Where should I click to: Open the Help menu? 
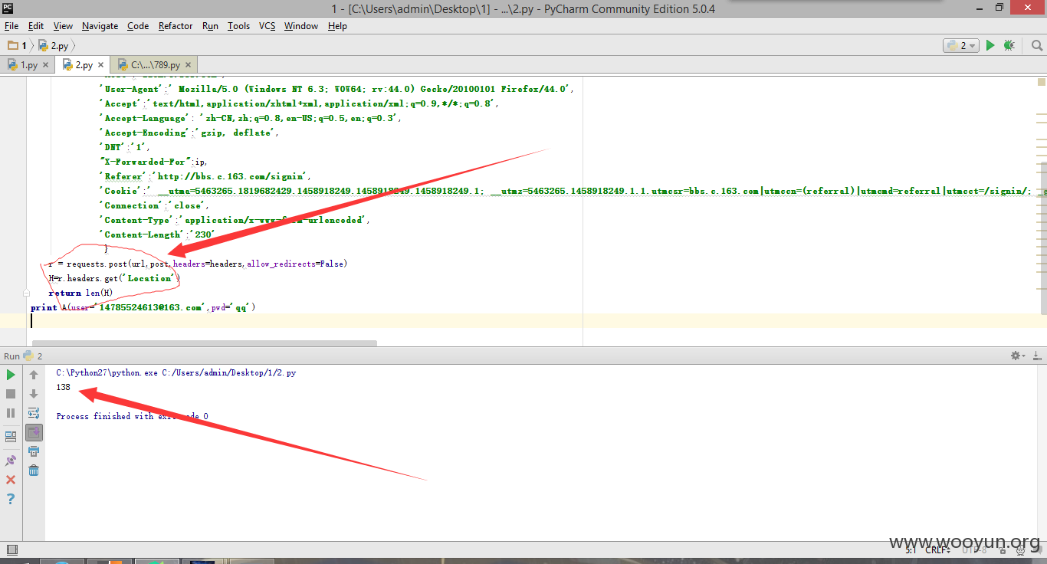point(337,26)
